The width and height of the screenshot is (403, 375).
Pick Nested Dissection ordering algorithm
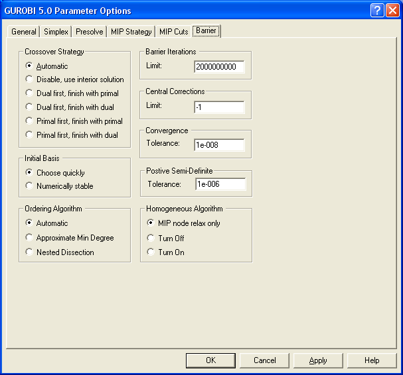[29, 252]
